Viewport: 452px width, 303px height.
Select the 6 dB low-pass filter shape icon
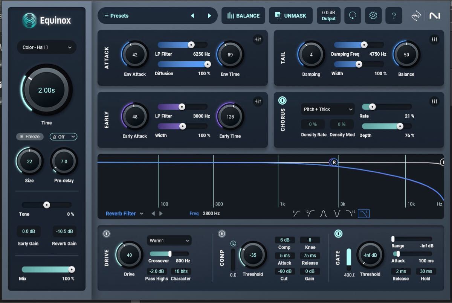tap(364, 213)
